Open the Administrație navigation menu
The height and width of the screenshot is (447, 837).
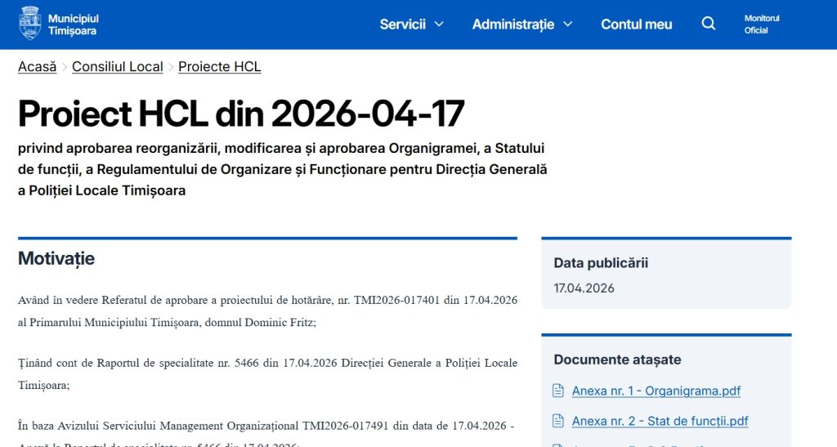tap(512, 24)
